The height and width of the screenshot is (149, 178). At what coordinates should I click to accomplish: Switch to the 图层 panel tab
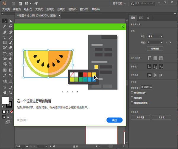141,18
